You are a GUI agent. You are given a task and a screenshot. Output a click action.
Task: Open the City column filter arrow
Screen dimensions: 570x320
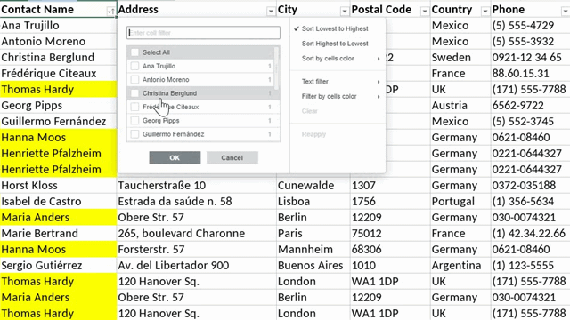[345, 12]
